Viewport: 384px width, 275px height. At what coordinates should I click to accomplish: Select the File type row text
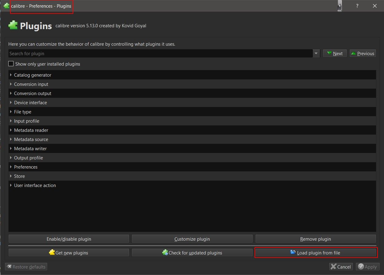23,112
